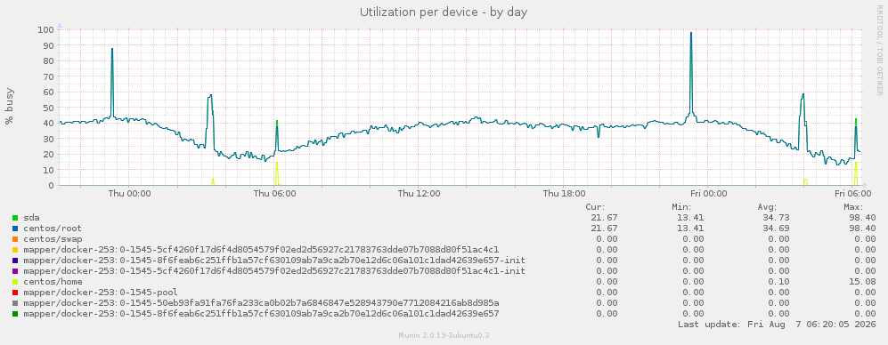This screenshot has height=345, width=888.
Task: Click the 100 tick on the y-axis
Action: pyautogui.click(x=46, y=29)
